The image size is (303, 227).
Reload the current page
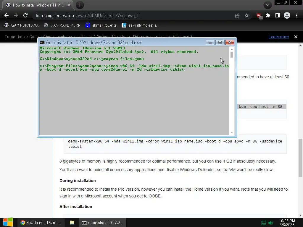click(x=25, y=15)
